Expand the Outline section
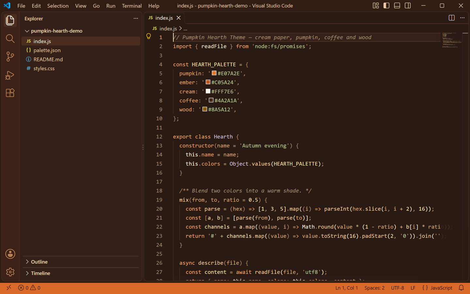 82,262
